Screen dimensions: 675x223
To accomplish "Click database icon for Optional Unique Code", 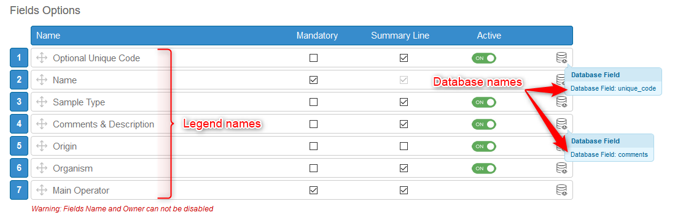I will tap(561, 58).
